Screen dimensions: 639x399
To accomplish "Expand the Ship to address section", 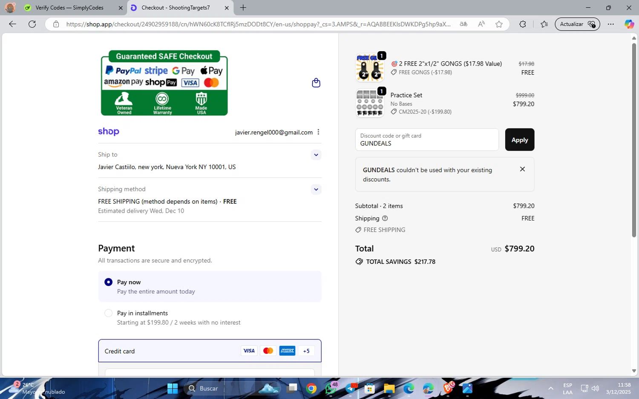I will tap(316, 155).
